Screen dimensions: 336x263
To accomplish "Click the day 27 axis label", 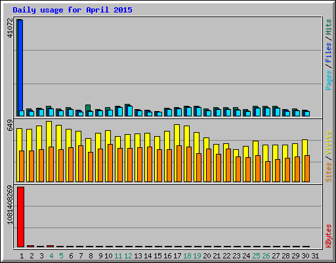I will coord(276,256).
